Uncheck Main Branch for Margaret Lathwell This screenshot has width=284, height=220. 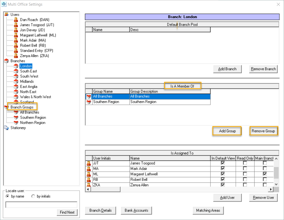click(265, 174)
